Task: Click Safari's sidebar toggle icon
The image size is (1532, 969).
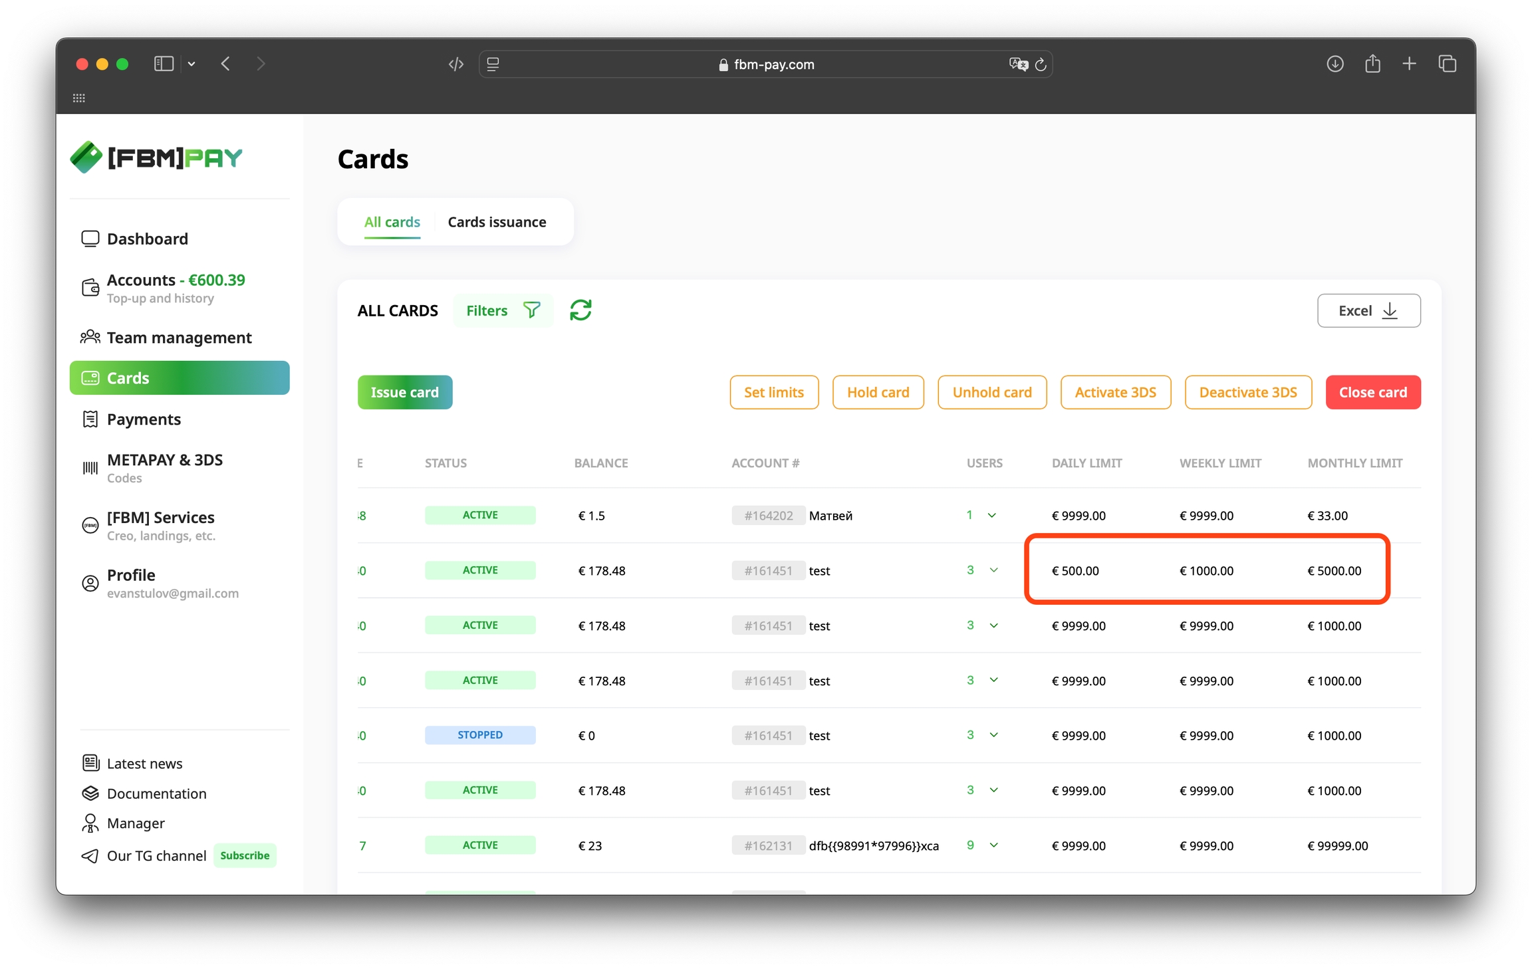Action: 164,64
